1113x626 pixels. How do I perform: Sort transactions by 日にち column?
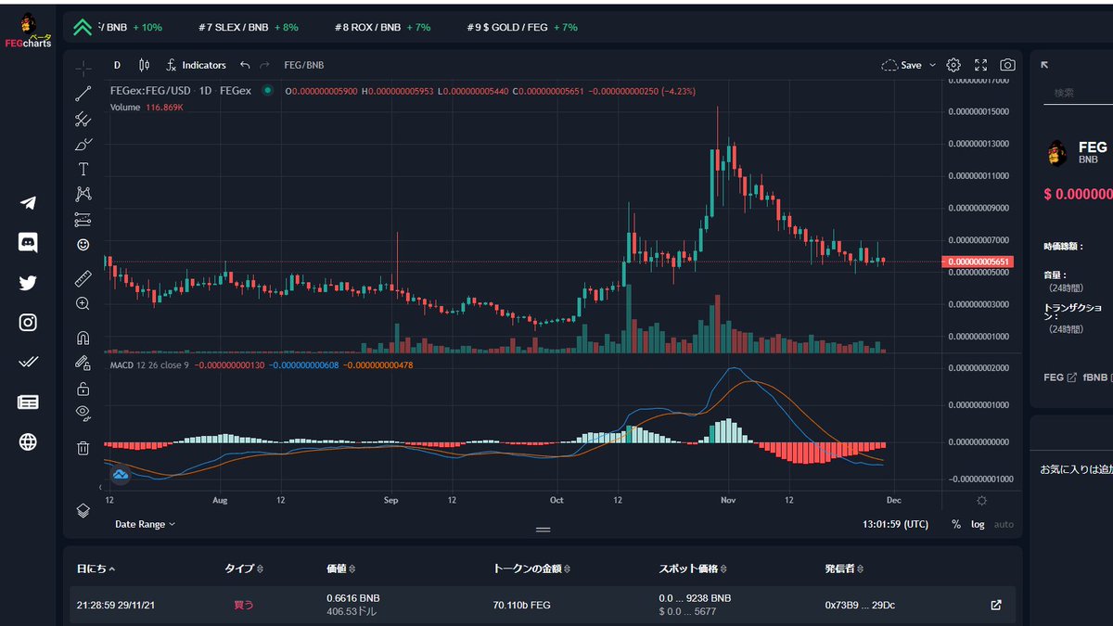pyautogui.click(x=96, y=569)
